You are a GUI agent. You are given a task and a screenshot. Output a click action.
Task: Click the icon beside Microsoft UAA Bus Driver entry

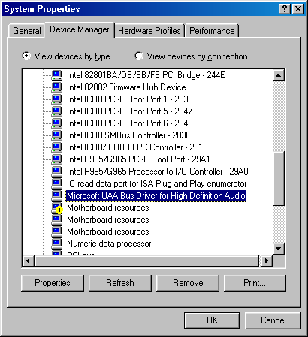tap(56, 196)
